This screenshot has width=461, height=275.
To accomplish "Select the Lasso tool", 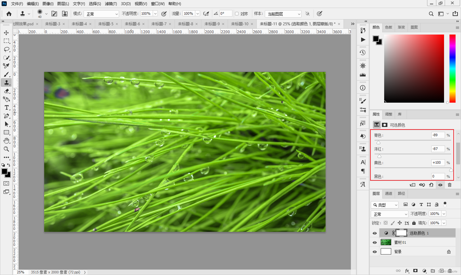I will [6, 49].
